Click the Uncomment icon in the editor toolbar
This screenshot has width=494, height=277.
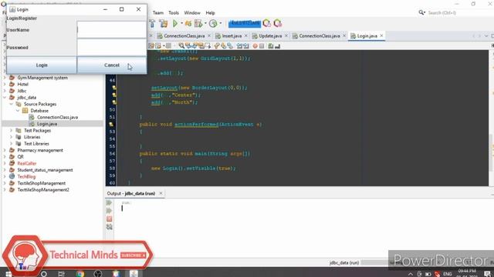pos(277,46)
